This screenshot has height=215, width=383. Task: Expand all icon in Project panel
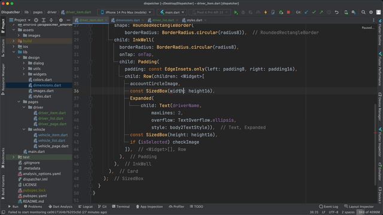(x=44, y=20)
